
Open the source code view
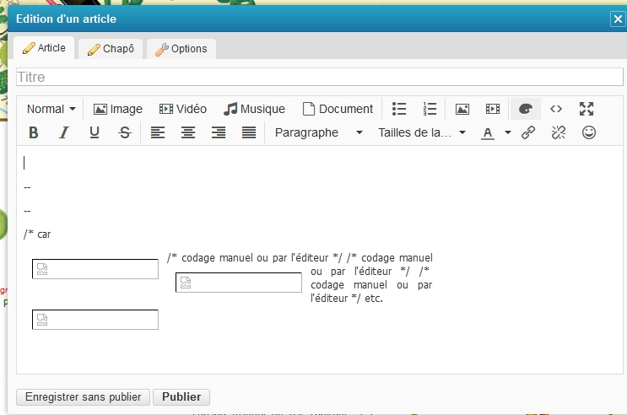tap(556, 109)
